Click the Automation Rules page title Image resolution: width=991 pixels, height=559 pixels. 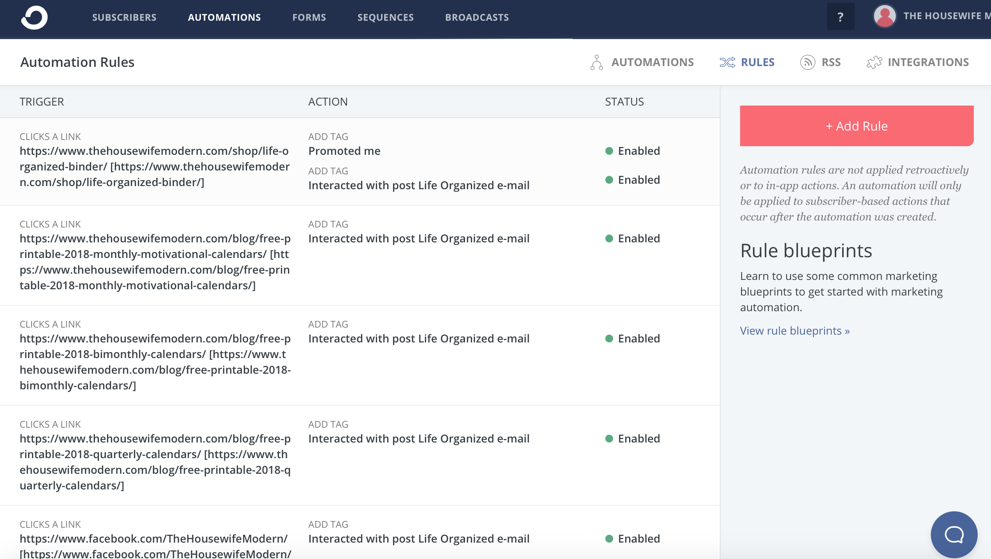tap(77, 62)
